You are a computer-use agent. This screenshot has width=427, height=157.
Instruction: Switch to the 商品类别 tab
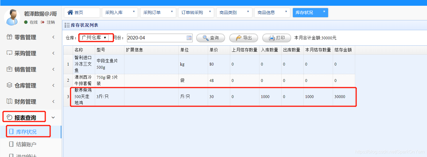pos(234,13)
